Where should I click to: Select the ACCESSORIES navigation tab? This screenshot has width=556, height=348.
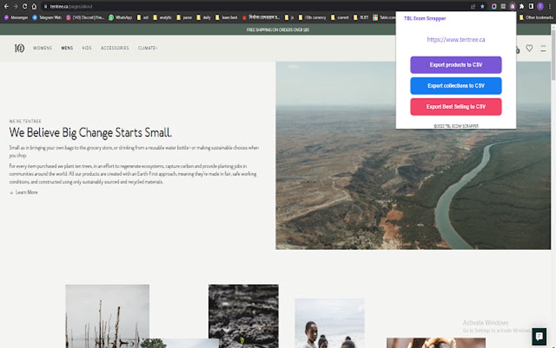[x=114, y=48]
